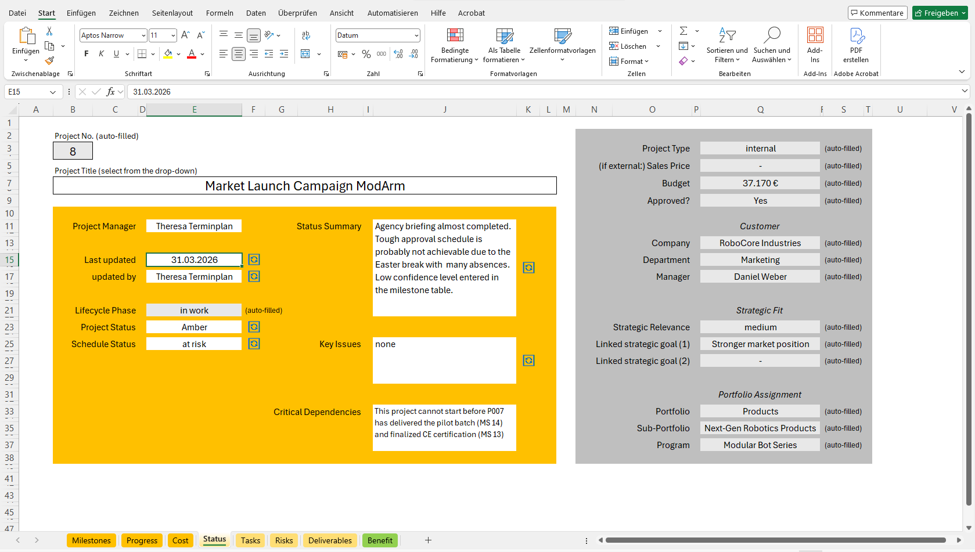Add a decimal place
The height and width of the screenshot is (552, 975).
pos(398,54)
